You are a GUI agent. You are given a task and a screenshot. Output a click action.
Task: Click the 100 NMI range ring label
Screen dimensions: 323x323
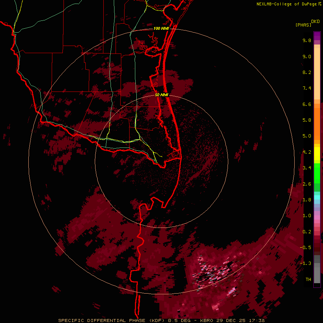click(161, 28)
